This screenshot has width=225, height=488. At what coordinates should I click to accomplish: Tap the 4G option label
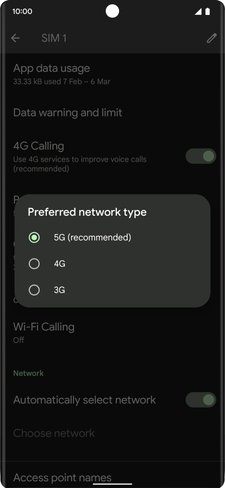pos(59,264)
